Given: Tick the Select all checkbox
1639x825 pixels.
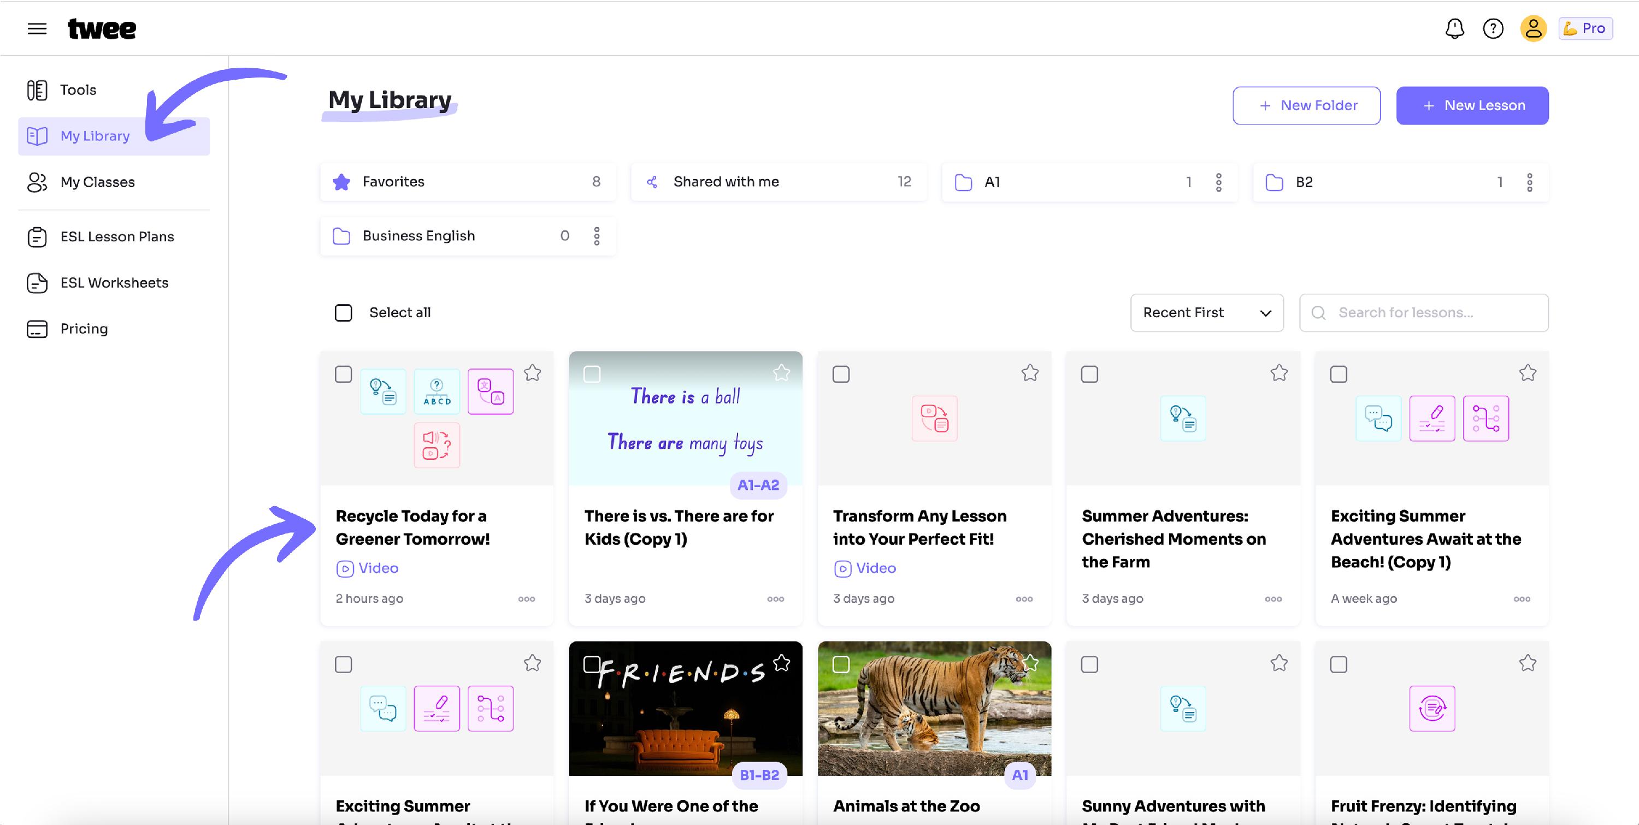Looking at the screenshot, I should (344, 312).
